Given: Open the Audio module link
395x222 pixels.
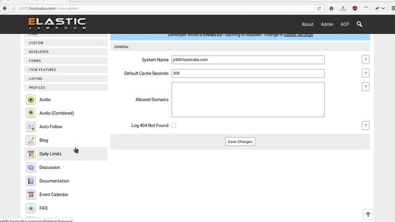Looking at the screenshot, I should click(x=45, y=100).
